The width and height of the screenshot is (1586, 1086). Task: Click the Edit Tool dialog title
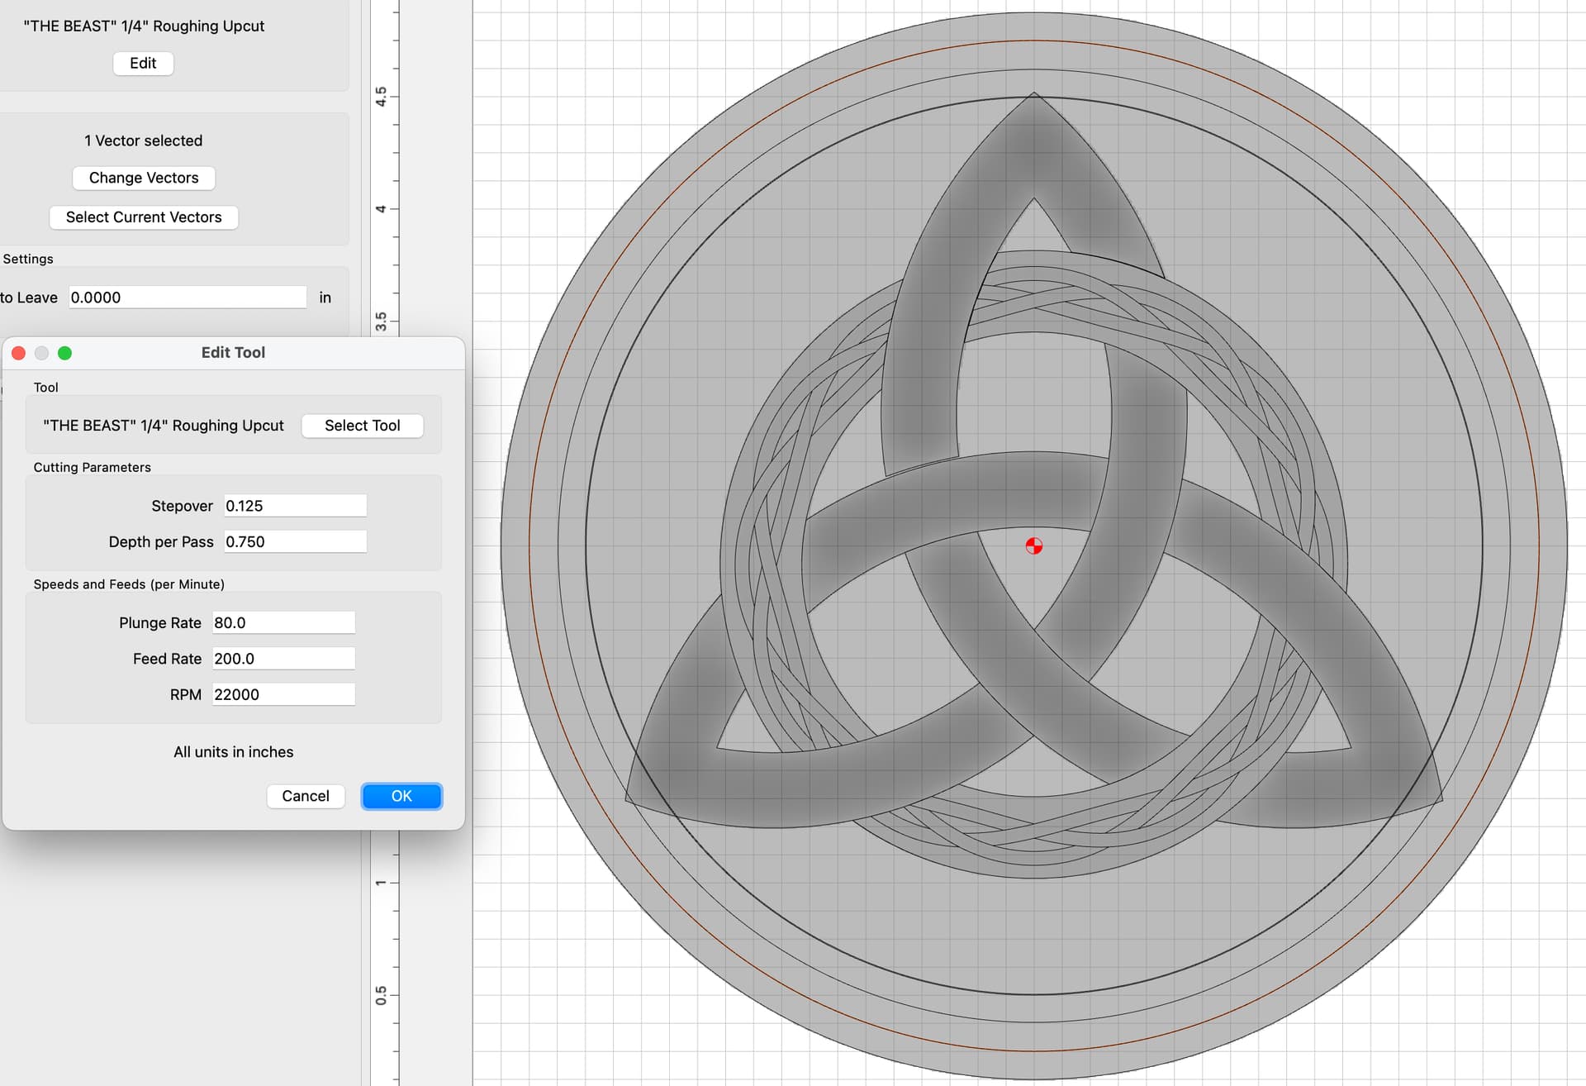(x=234, y=353)
